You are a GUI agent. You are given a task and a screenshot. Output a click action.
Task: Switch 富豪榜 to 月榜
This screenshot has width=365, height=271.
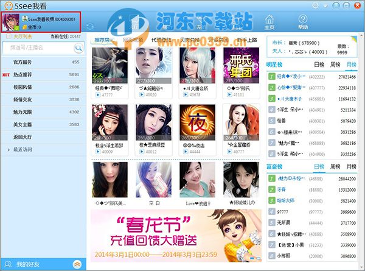point(351,167)
